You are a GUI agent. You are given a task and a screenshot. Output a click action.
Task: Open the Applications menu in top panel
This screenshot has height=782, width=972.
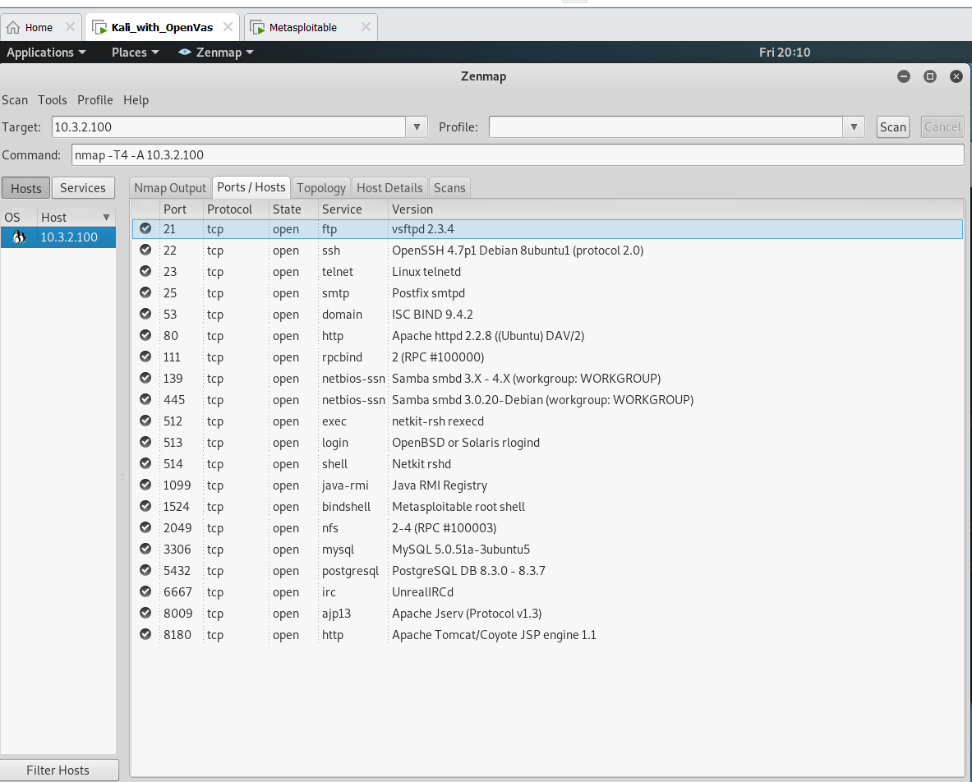point(46,53)
